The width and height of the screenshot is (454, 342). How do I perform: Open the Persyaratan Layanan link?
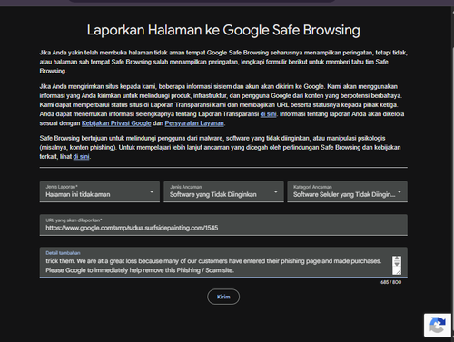coord(194,123)
